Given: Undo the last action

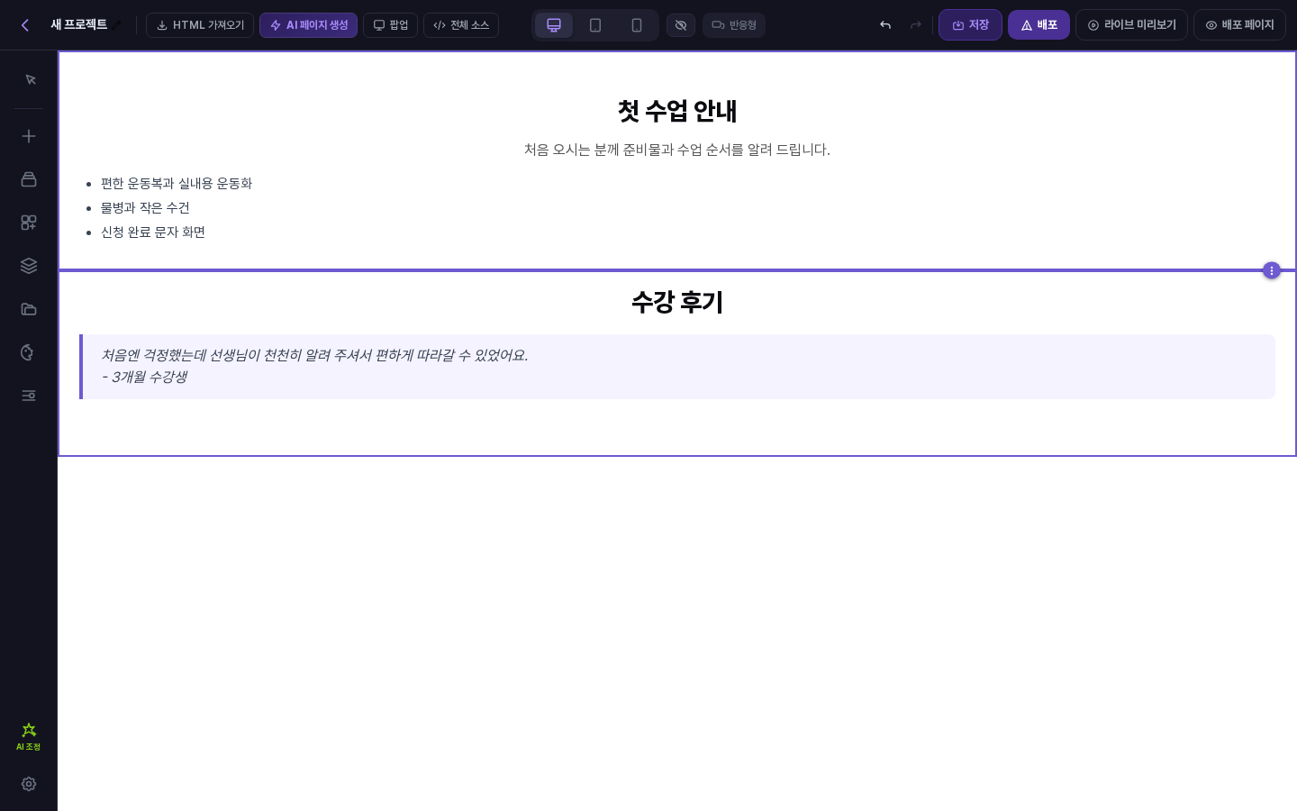Looking at the screenshot, I should tap(885, 25).
